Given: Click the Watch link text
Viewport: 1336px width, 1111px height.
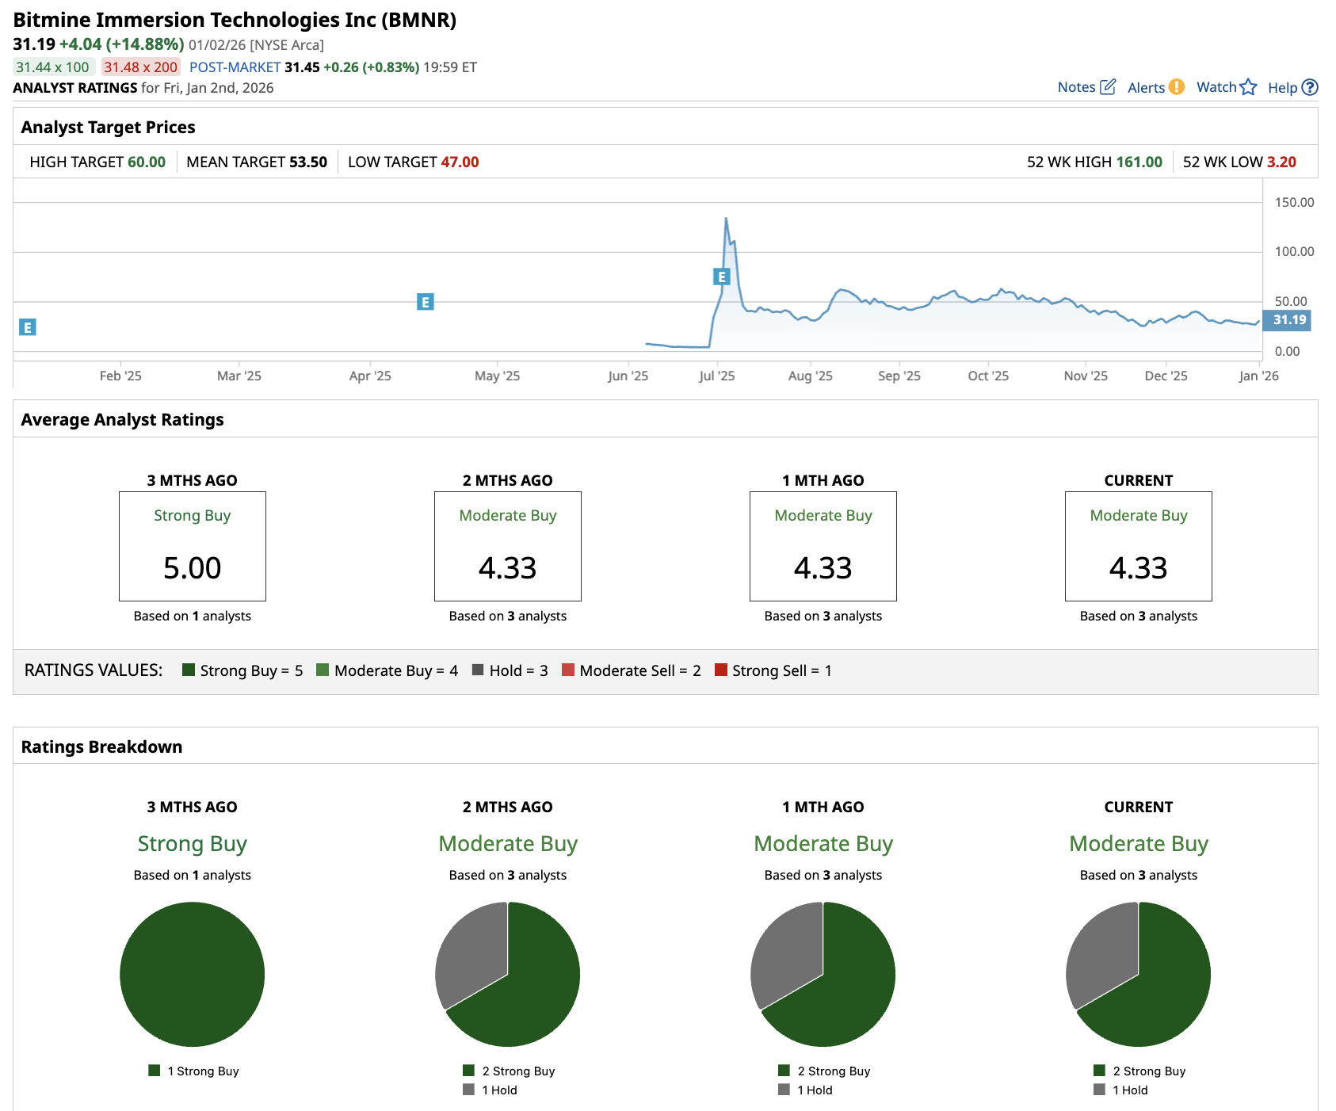Looking at the screenshot, I should 1216,87.
